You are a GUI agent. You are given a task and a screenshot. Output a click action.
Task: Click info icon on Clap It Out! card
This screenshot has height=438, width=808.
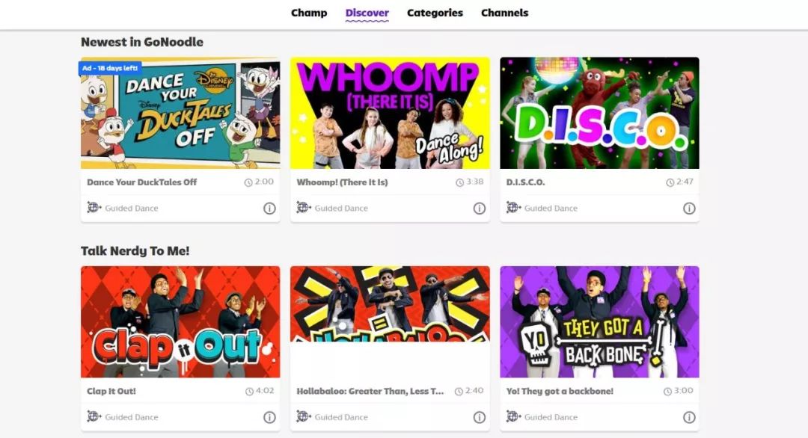269,417
